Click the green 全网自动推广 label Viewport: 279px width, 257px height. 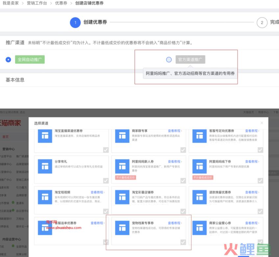pyautogui.click(x=30, y=59)
